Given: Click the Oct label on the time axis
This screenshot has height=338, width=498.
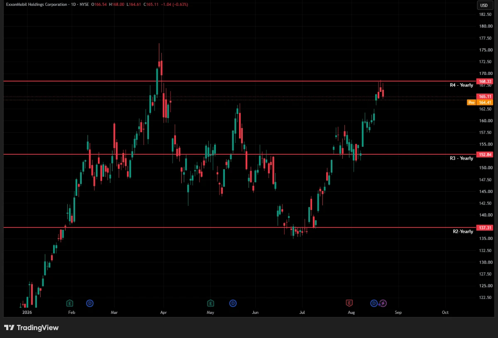Looking at the screenshot, I should click(x=445, y=312).
